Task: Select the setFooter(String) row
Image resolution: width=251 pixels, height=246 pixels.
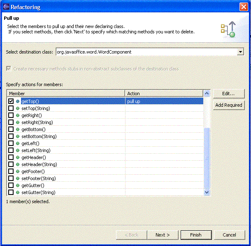Action: tap(38, 178)
